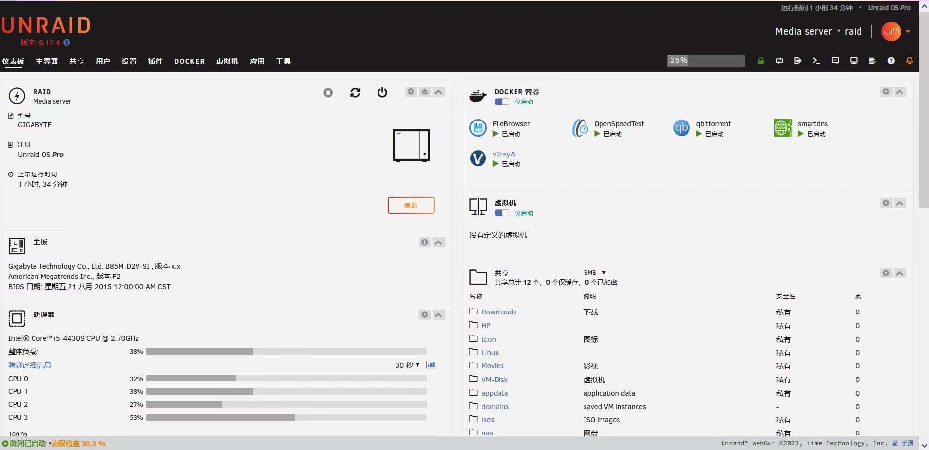Click the 26% usage progress bar
The height and width of the screenshot is (450, 929).
click(x=705, y=61)
